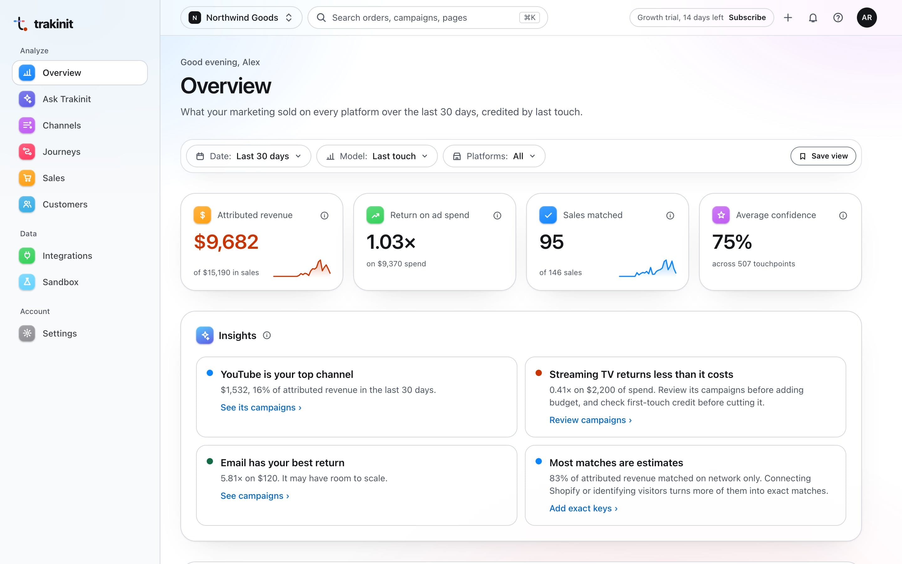Click the 'Streaming TV returns less than it costs' heading
This screenshot has height=564, width=902.
point(641,374)
